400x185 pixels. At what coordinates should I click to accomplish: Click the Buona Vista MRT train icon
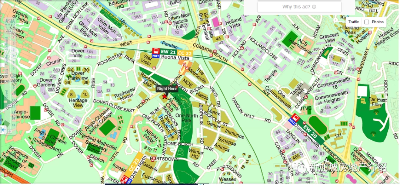click(156, 51)
